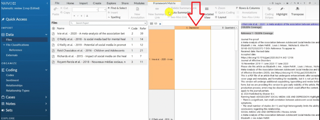
Task: Click the Transpose icon in the ribbon
Action: (x=297, y=9)
